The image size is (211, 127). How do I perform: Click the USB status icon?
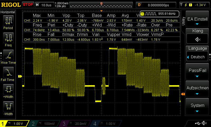(197, 123)
